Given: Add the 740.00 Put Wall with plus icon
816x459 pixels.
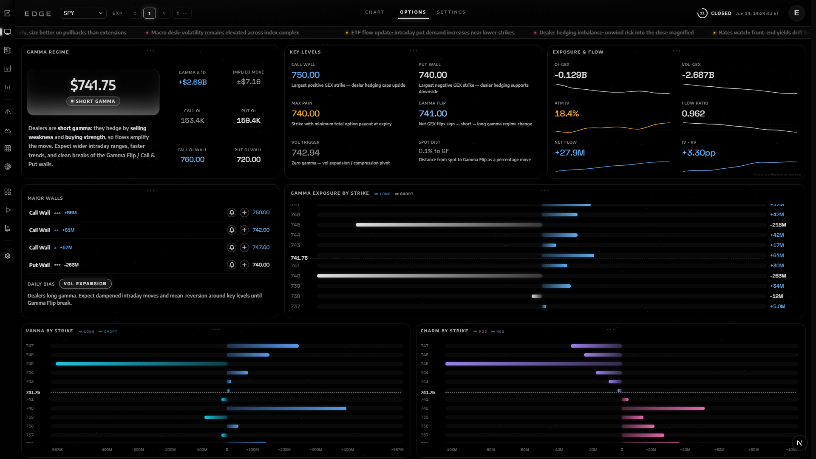Looking at the screenshot, I should (244, 265).
